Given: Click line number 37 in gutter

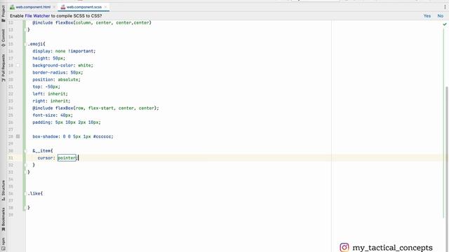Looking at the screenshot, I should pyautogui.click(x=11, y=201).
